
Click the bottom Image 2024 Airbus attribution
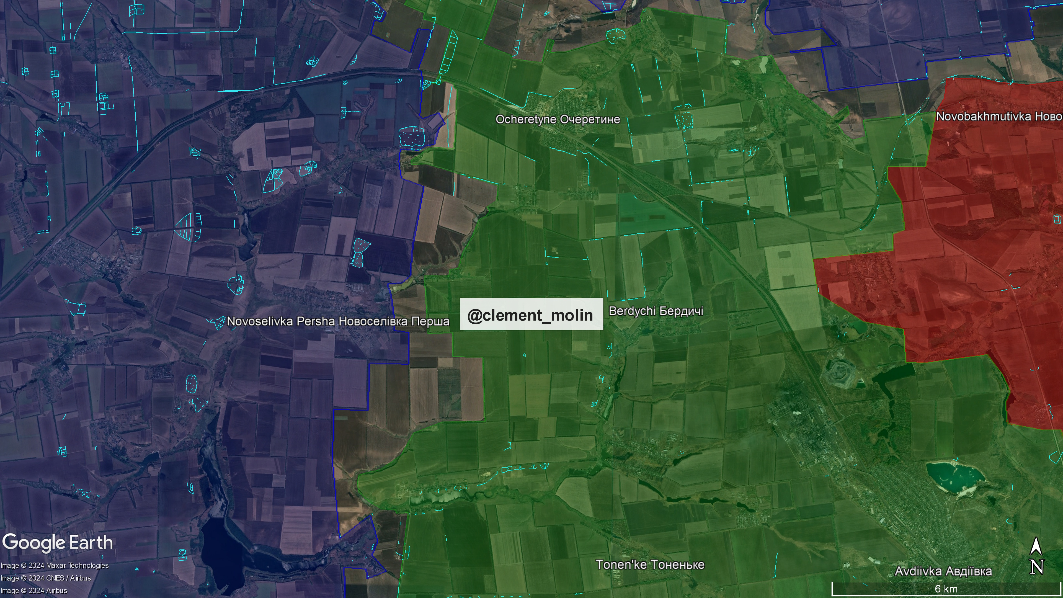[x=34, y=591]
